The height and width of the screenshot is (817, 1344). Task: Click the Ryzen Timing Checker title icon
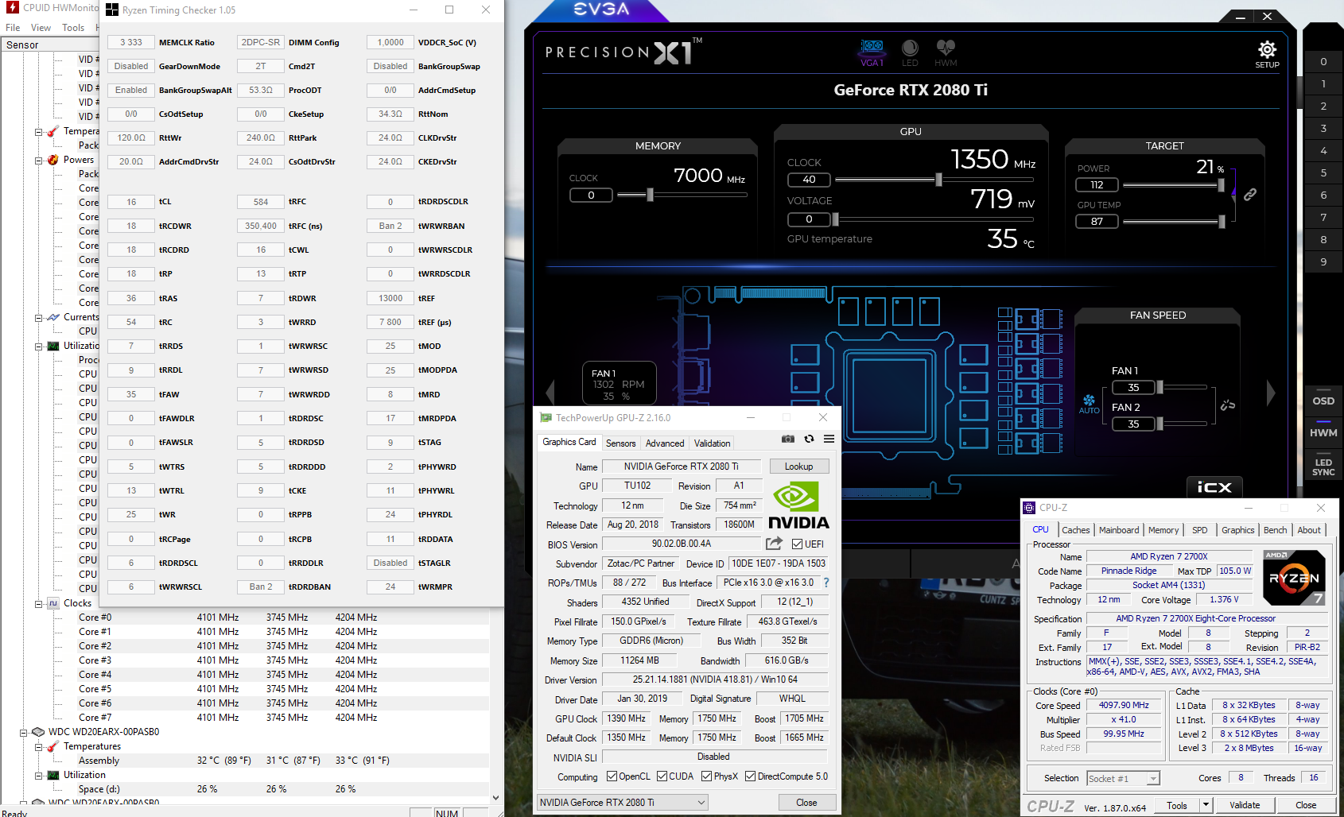pyautogui.click(x=112, y=10)
